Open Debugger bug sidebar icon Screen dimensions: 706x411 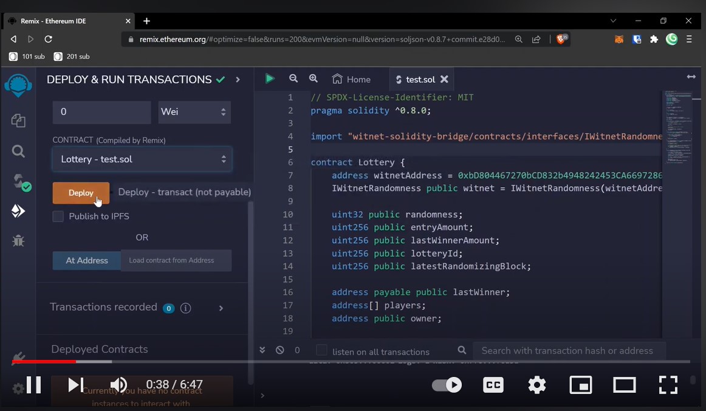tap(18, 241)
